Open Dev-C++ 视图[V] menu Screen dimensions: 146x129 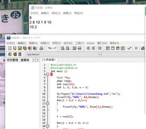coord(45,43)
